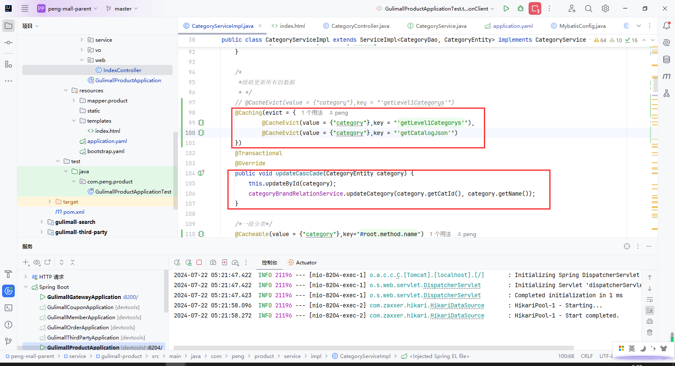Rerun service in debug mode
The image size is (675, 366).
click(x=188, y=262)
